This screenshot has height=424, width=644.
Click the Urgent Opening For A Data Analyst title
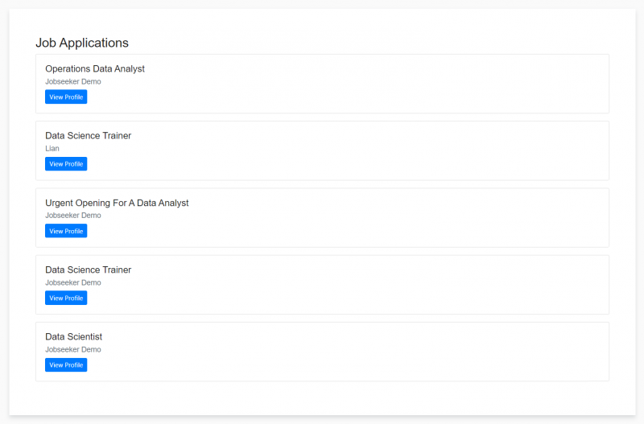[117, 203]
